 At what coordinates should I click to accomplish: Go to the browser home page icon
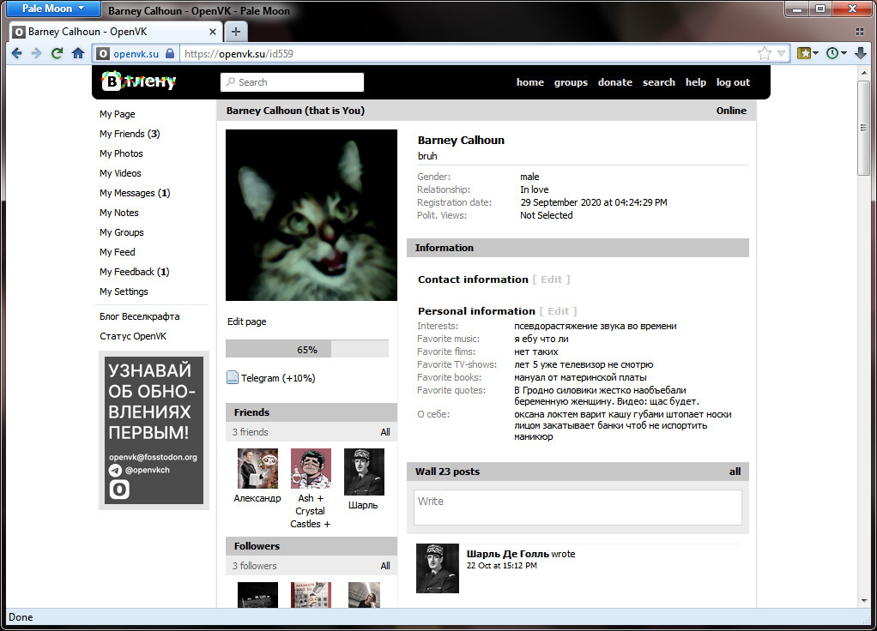78,53
